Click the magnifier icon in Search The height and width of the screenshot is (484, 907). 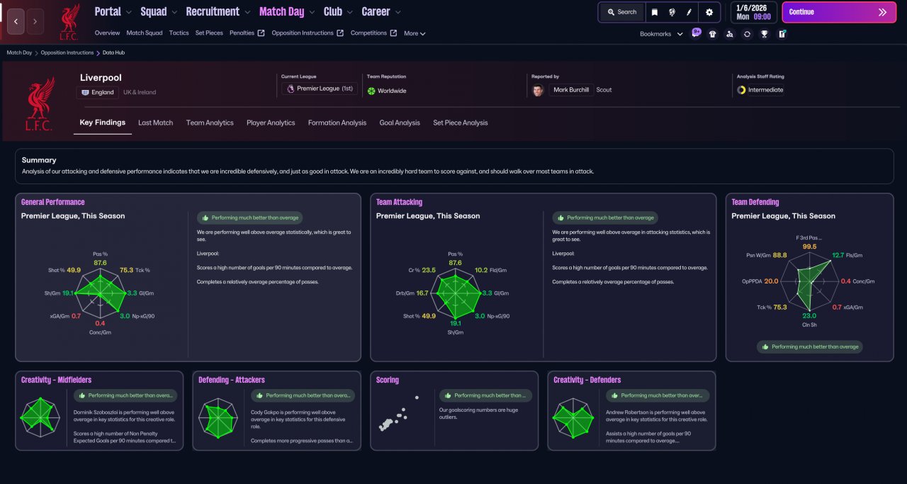click(611, 12)
